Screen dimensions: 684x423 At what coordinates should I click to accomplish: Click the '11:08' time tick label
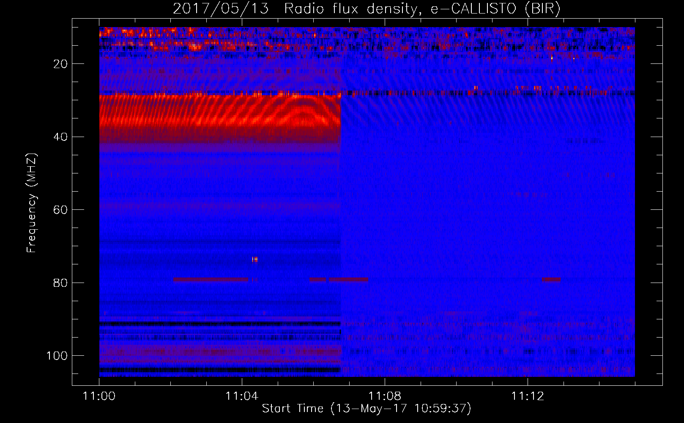tap(385, 396)
